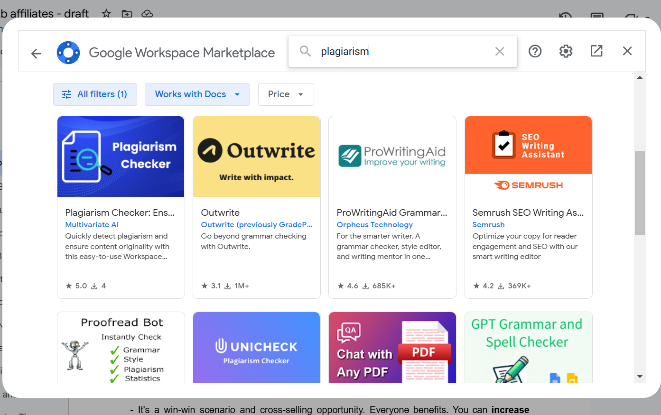
Task: Click the Google Workspace Marketplace logo
Action: [x=68, y=52]
